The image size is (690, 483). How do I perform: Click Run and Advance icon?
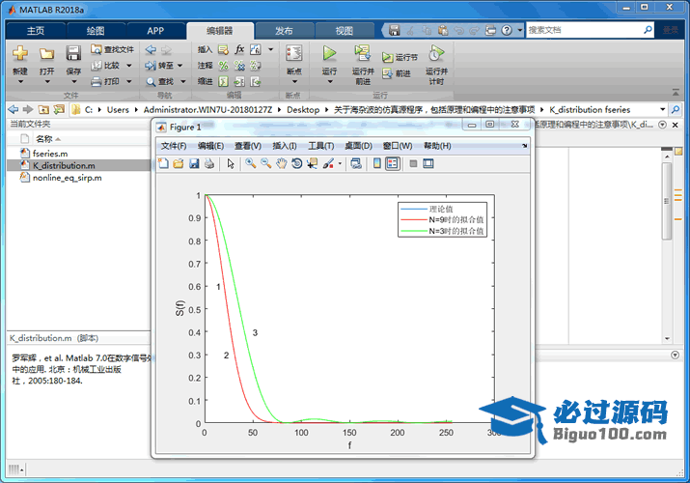point(363,53)
